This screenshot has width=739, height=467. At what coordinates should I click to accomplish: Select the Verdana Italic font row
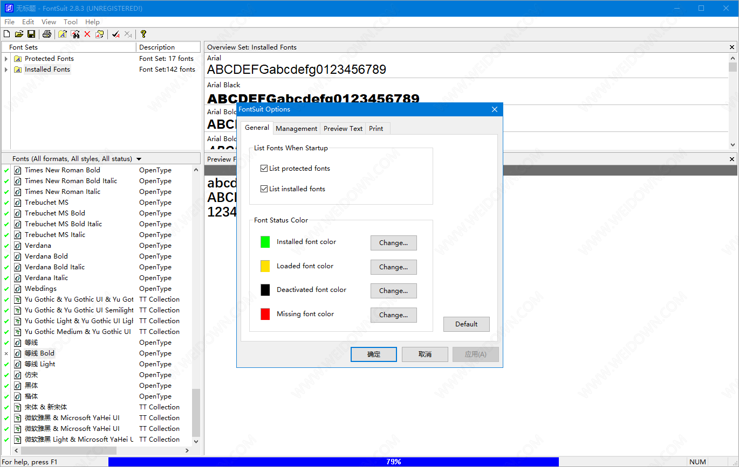[97, 278]
